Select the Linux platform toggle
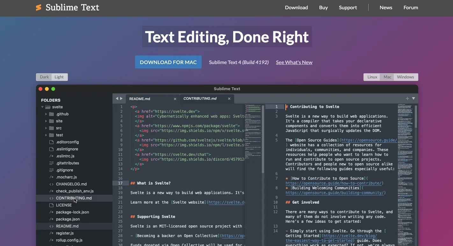The width and height of the screenshot is (453, 246). point(372,77)
